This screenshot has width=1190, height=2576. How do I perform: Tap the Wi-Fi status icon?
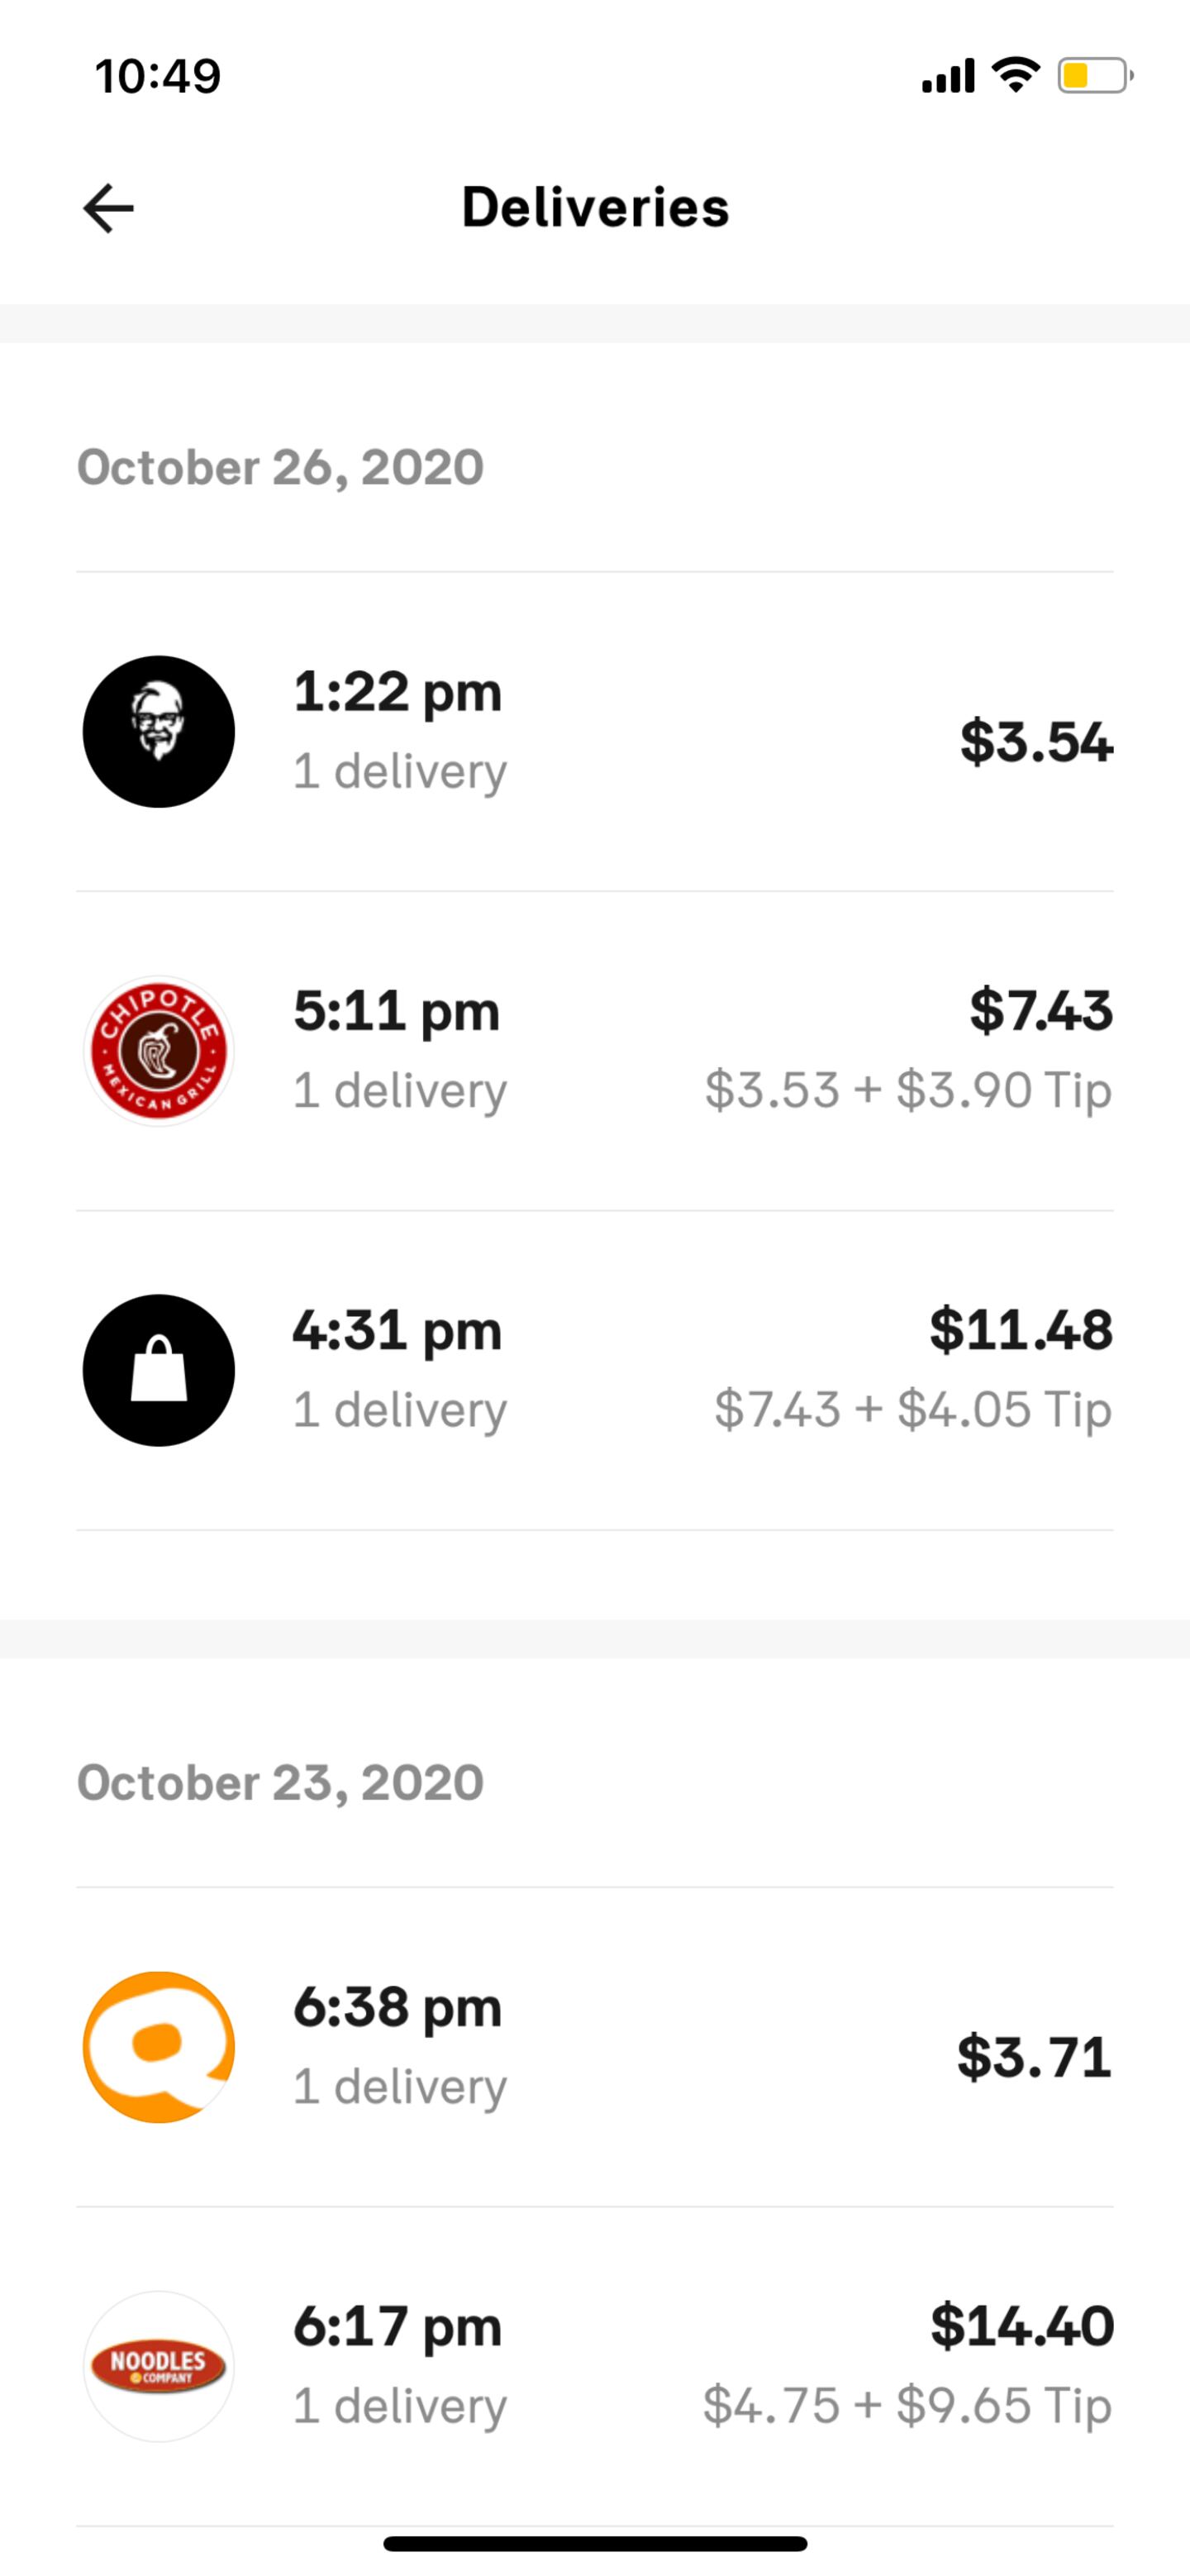[1015, 75]
